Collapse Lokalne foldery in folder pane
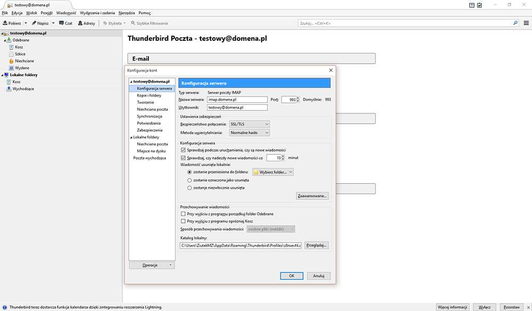This screenshot has width=532, height=311. coord(2,75)
